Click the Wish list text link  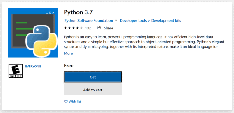pyautogui.click(x=75, y=101)
